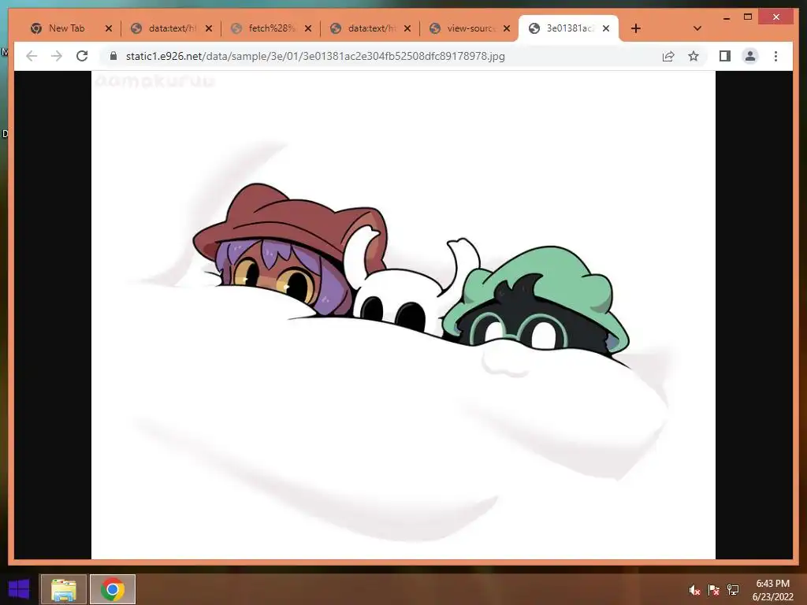Share this page icon in address bar
This screenshot has height=605, width=807.
coord(668,56)
